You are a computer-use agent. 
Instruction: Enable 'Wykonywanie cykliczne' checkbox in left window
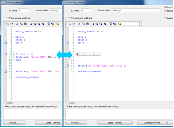(x=7, y=18)
